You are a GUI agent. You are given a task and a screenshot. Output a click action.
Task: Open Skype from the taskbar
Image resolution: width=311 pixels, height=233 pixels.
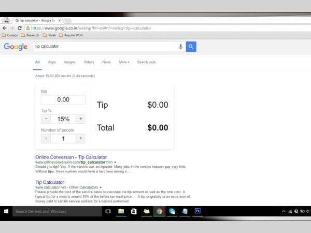point(172,211)
